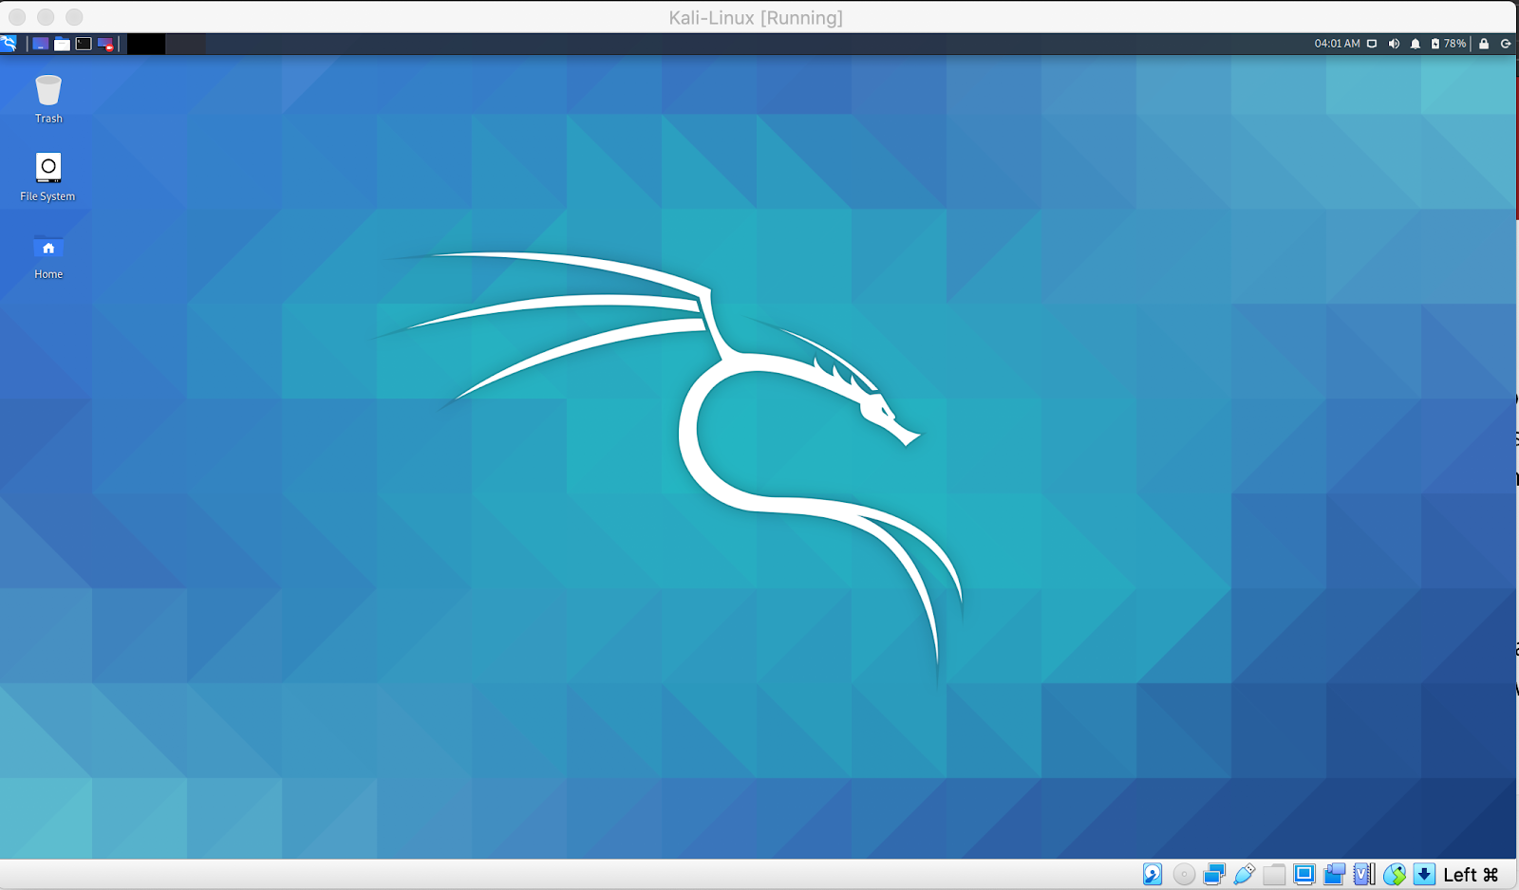Open the volume speaker control
This screenshot has height=890, width=1519.
1394,44
